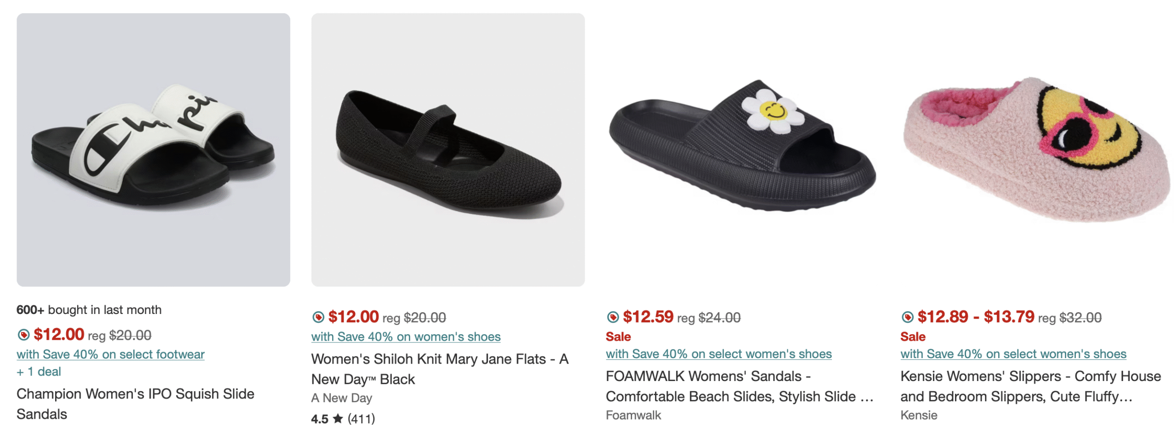The height and width of the screenshot is (426, 1176).
Task: Click the Target Circle icon beside $12.59 price
Action: [x=612, y=317]
